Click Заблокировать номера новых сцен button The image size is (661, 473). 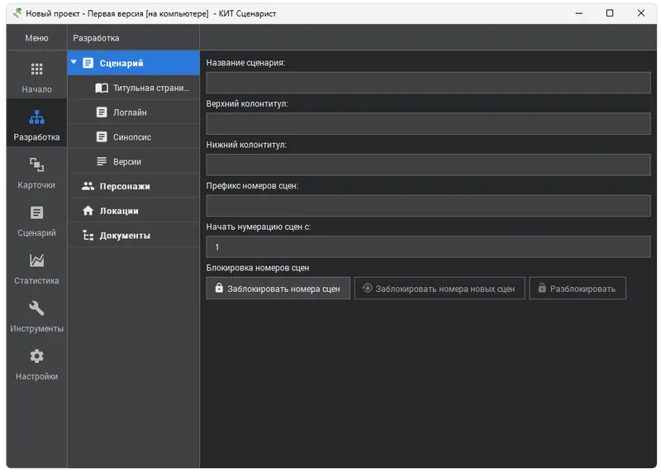point(440,289)
